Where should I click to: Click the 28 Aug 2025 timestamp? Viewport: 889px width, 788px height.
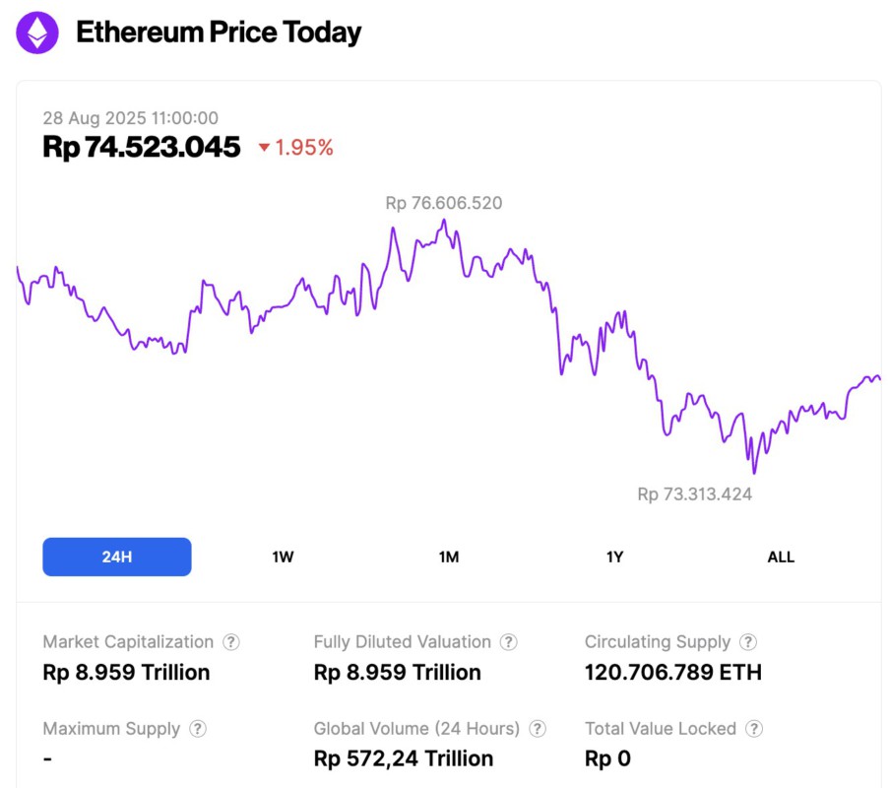[130, 117]
